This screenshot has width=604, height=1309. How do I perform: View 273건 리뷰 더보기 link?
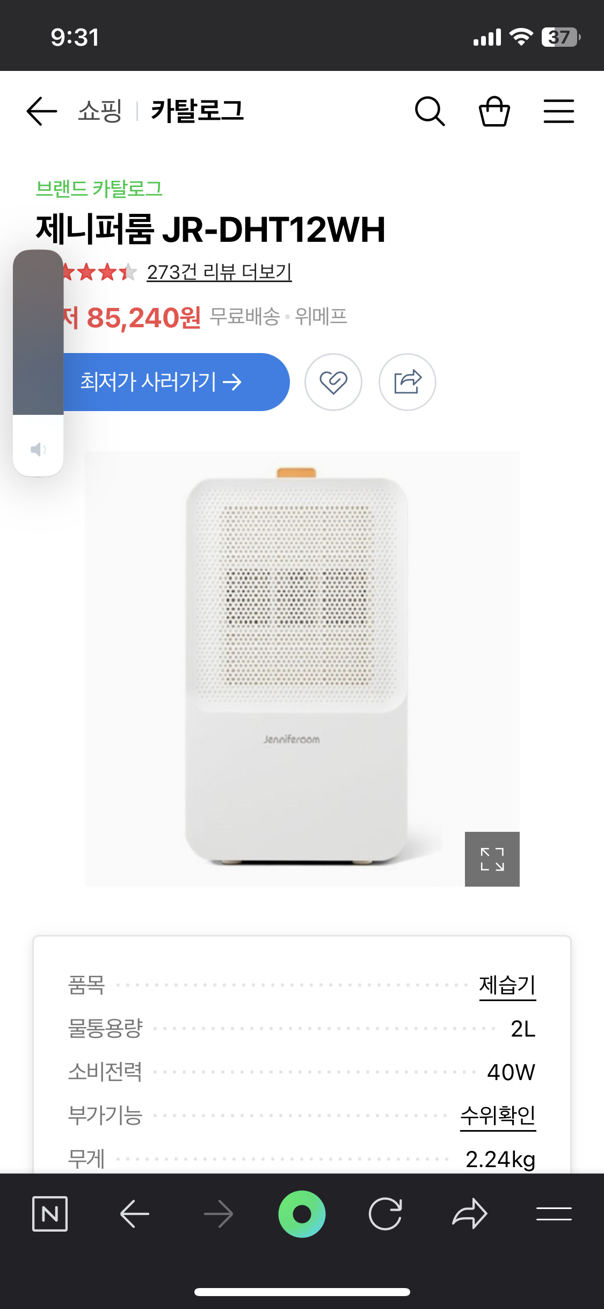(219, 272)
